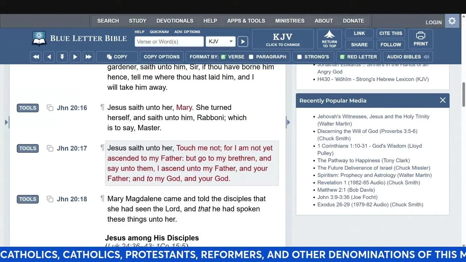Copy verse Jhn 20:16 icon
The width and height of the screenshot is (466, 262).
(x=50, y=108)
